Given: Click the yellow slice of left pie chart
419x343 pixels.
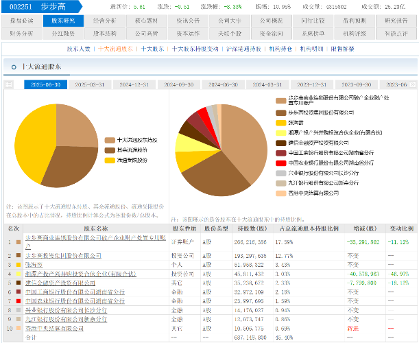Looking at the screenshot, I should [32, 142].
